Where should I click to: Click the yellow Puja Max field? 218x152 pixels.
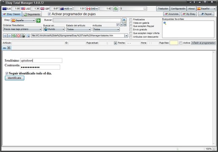pos(174,43)
